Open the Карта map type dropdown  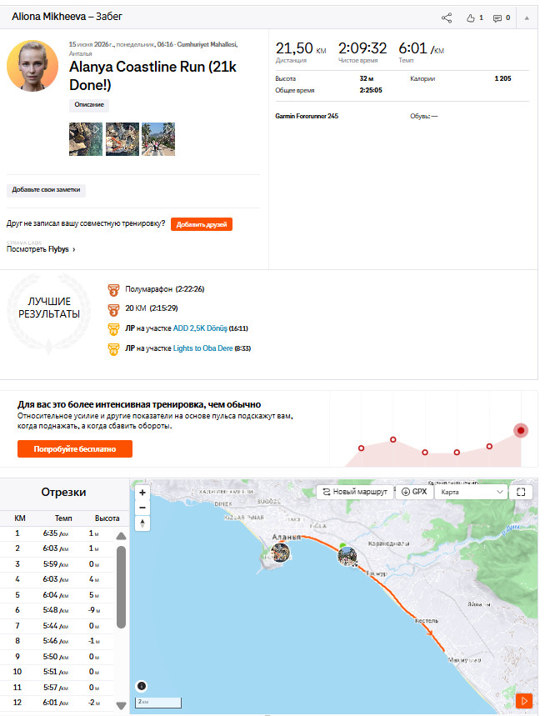point(471,492)
